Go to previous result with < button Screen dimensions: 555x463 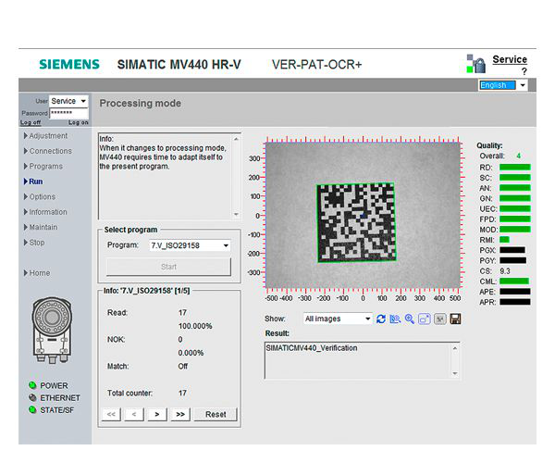tap(134, 414)
